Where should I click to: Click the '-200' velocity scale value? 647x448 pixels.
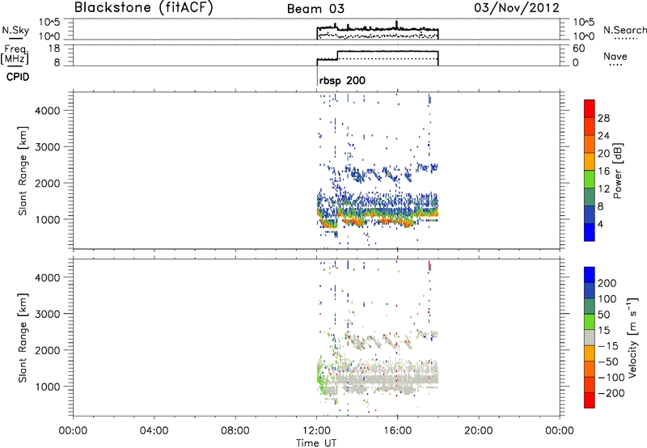pyautogui.click(x=611, y=393)
